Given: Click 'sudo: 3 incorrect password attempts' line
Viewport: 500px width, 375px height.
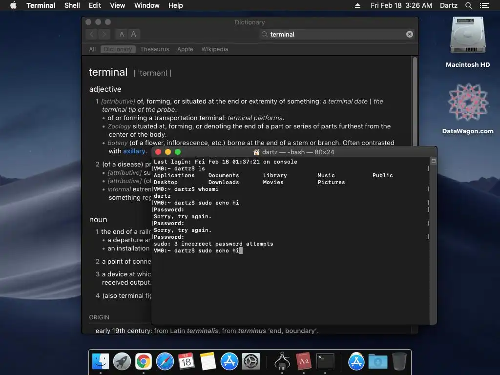Looking at the screenshot, I should click(213, 244).
